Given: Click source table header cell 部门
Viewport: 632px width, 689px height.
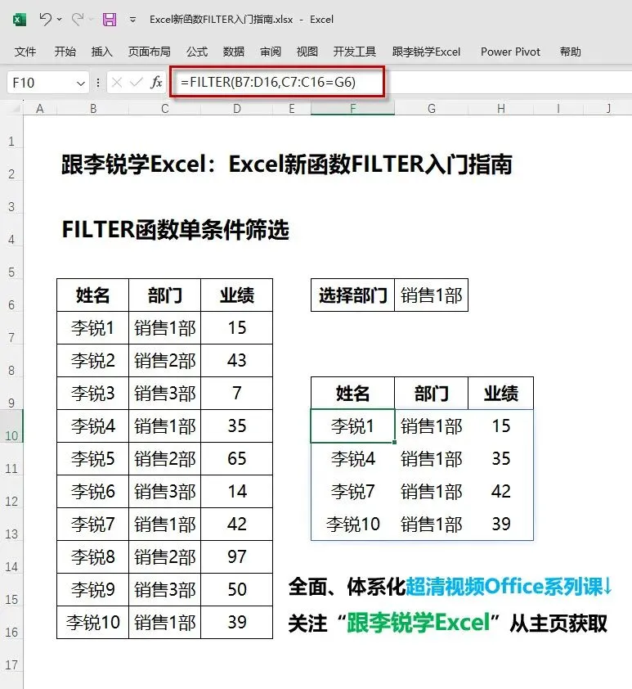Looking at the screenshot, I should [164, 295].
